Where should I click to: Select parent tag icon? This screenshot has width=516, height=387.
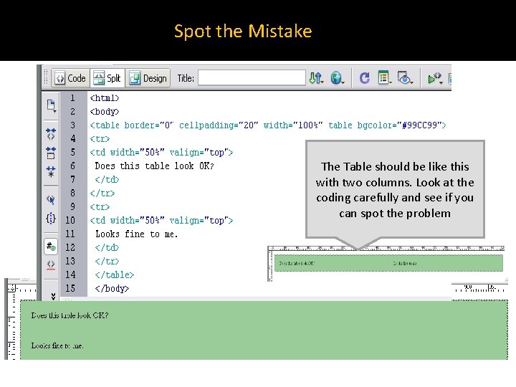(x=51, y=199)
